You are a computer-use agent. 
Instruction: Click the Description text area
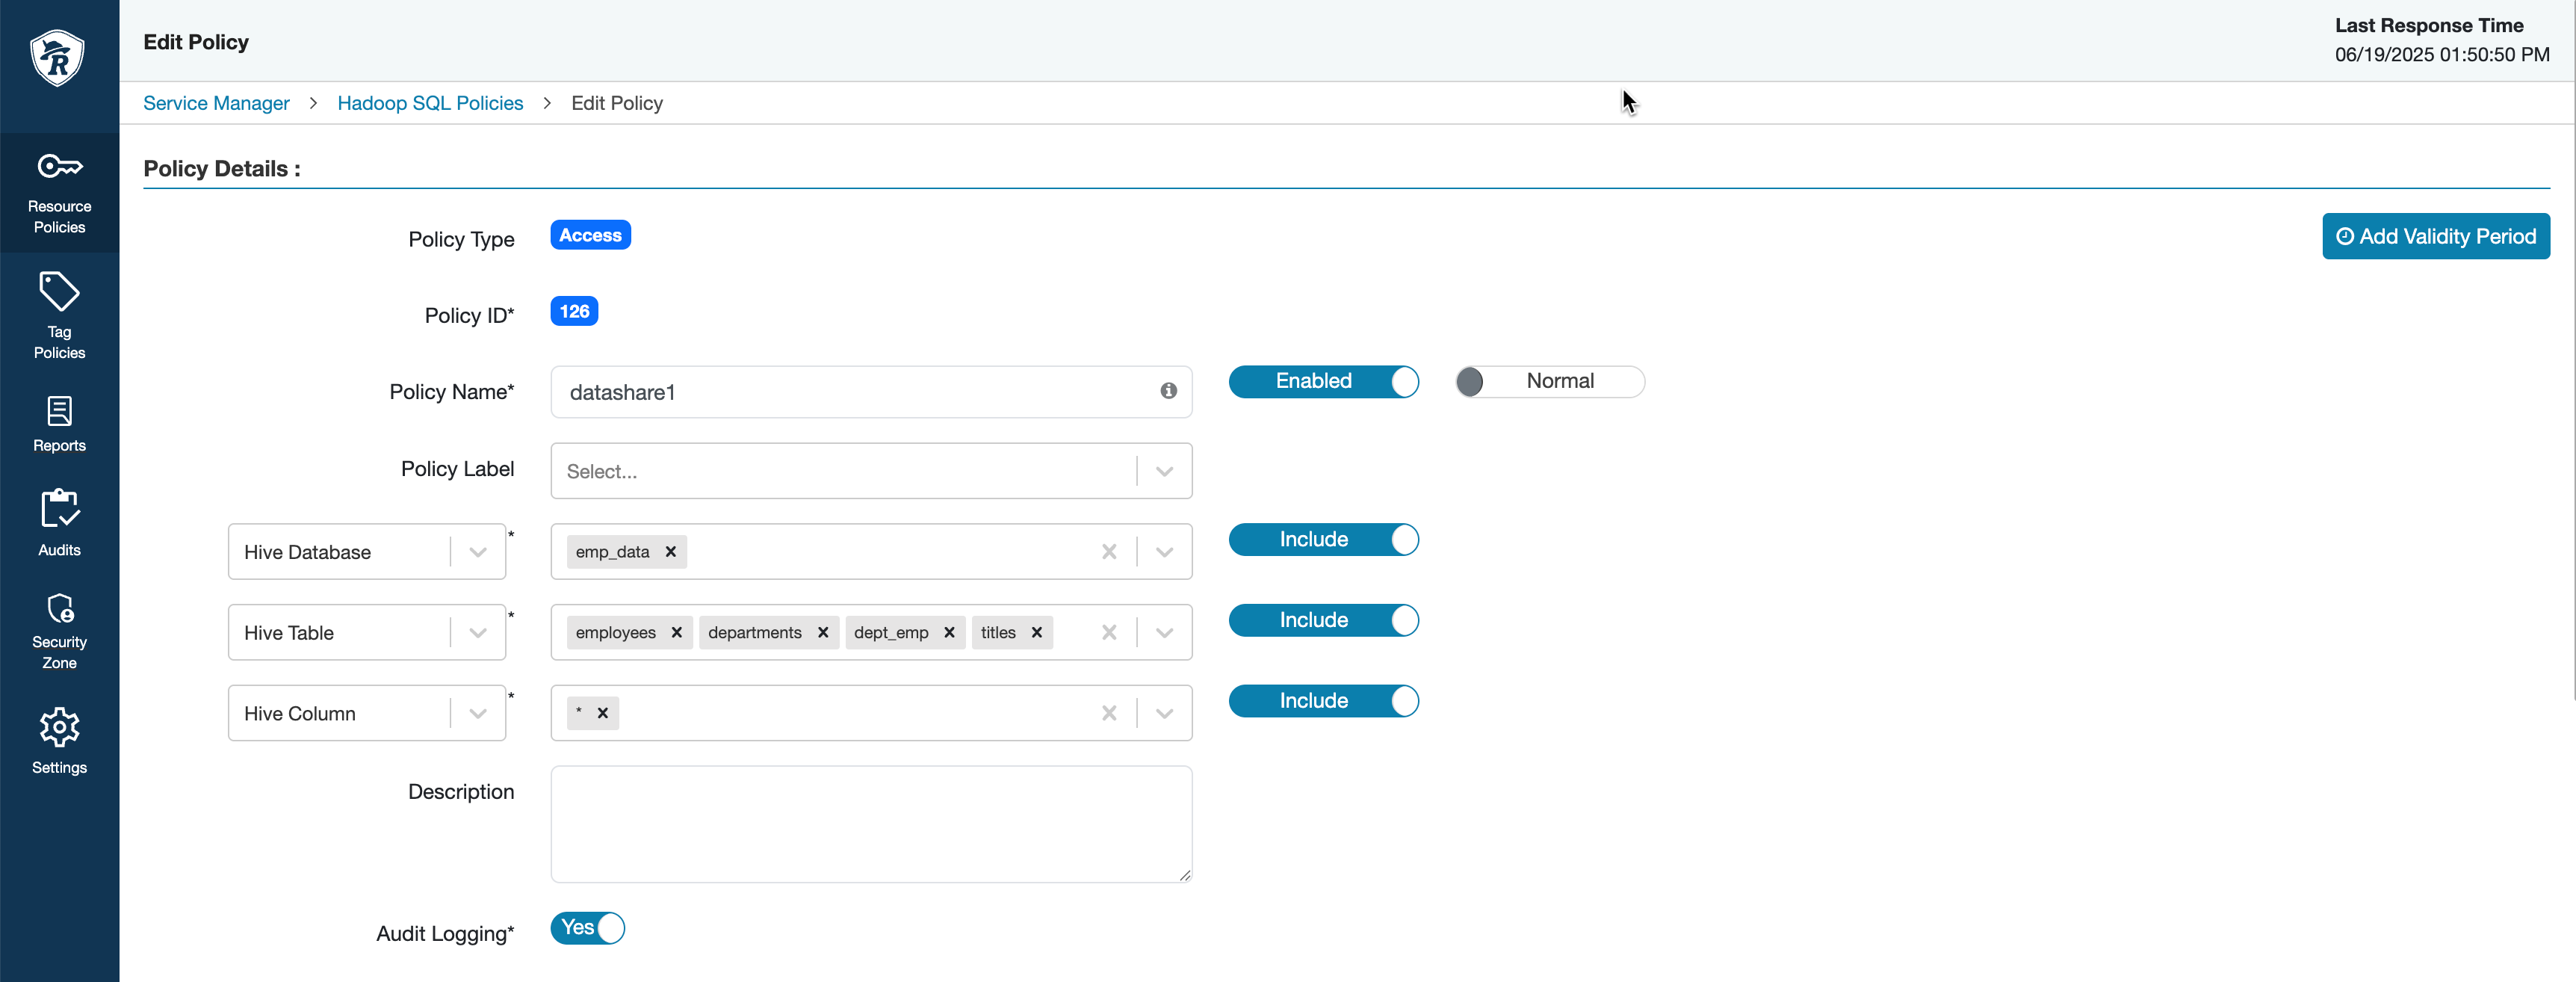click(x=871, y=824)
